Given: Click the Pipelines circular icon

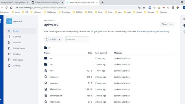Looking at the screenshot, I should pyautogui.click(x=9, y=54).
